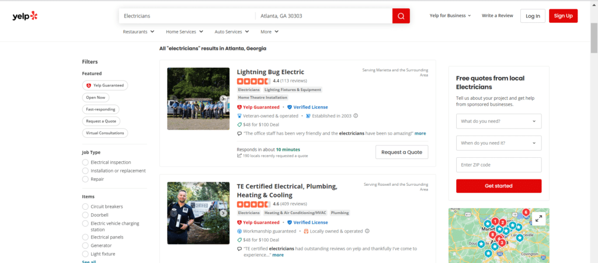Toggle the Virtual Consultations filter
This screenshot has height=263, width=598.
[x=105, y=133]
